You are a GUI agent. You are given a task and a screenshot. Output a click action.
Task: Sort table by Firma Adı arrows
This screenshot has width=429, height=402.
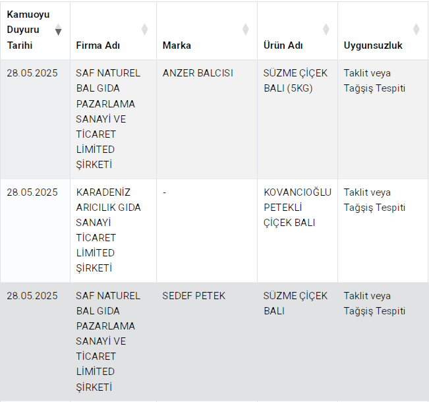coord(144,30)
